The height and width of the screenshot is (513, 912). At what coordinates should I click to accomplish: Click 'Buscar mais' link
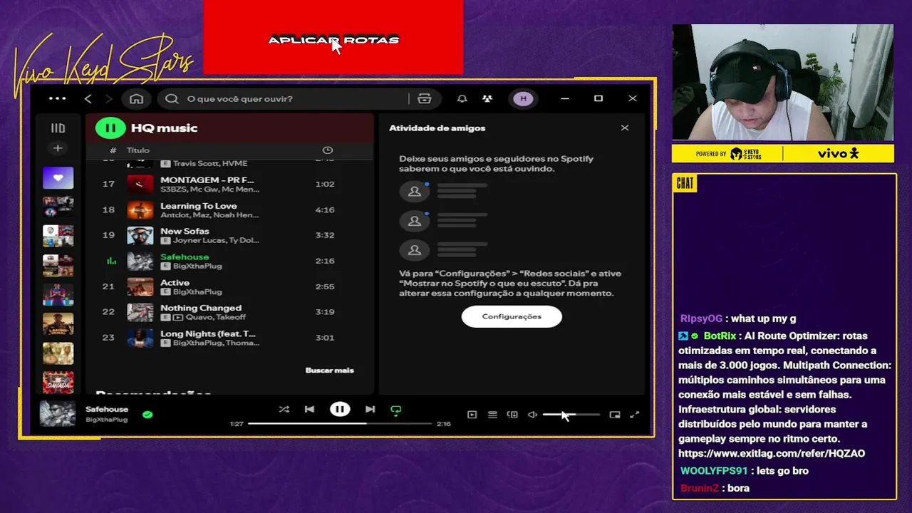pyautogui.click(x=329, y=370)
